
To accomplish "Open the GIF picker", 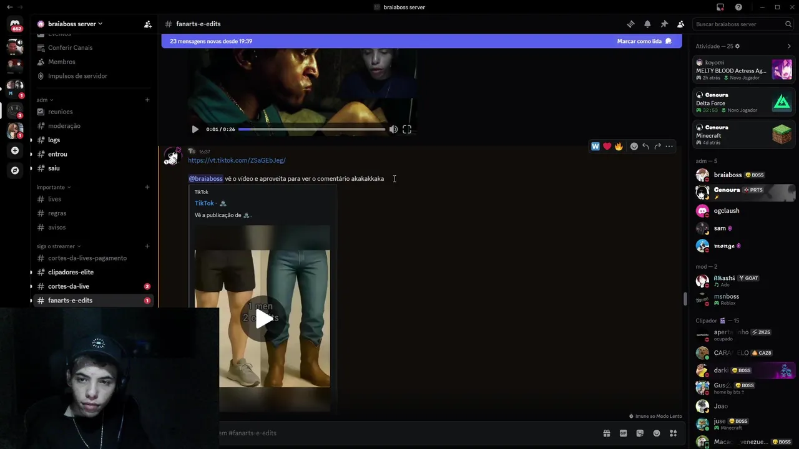I will 623,433.
